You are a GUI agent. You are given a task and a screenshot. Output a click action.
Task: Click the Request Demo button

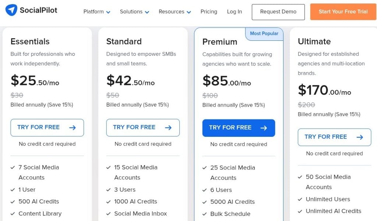pos(278,12)
